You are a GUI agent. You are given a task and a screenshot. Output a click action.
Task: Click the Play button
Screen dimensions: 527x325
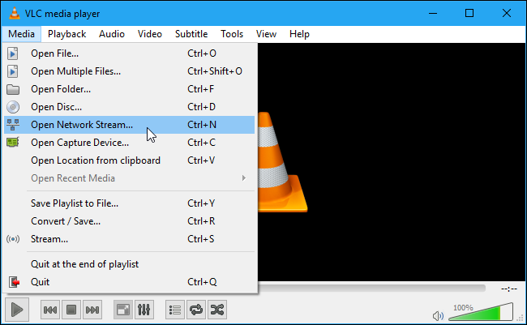[17, 310]
